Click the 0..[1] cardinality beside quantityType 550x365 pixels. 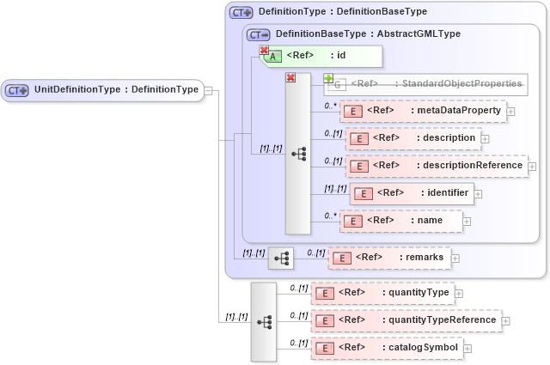[x=299, y=289]
